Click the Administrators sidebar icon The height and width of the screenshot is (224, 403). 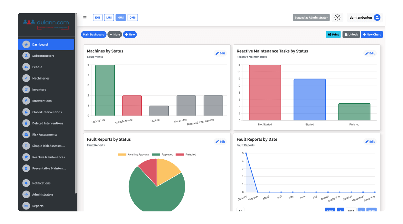pos(26,194)
